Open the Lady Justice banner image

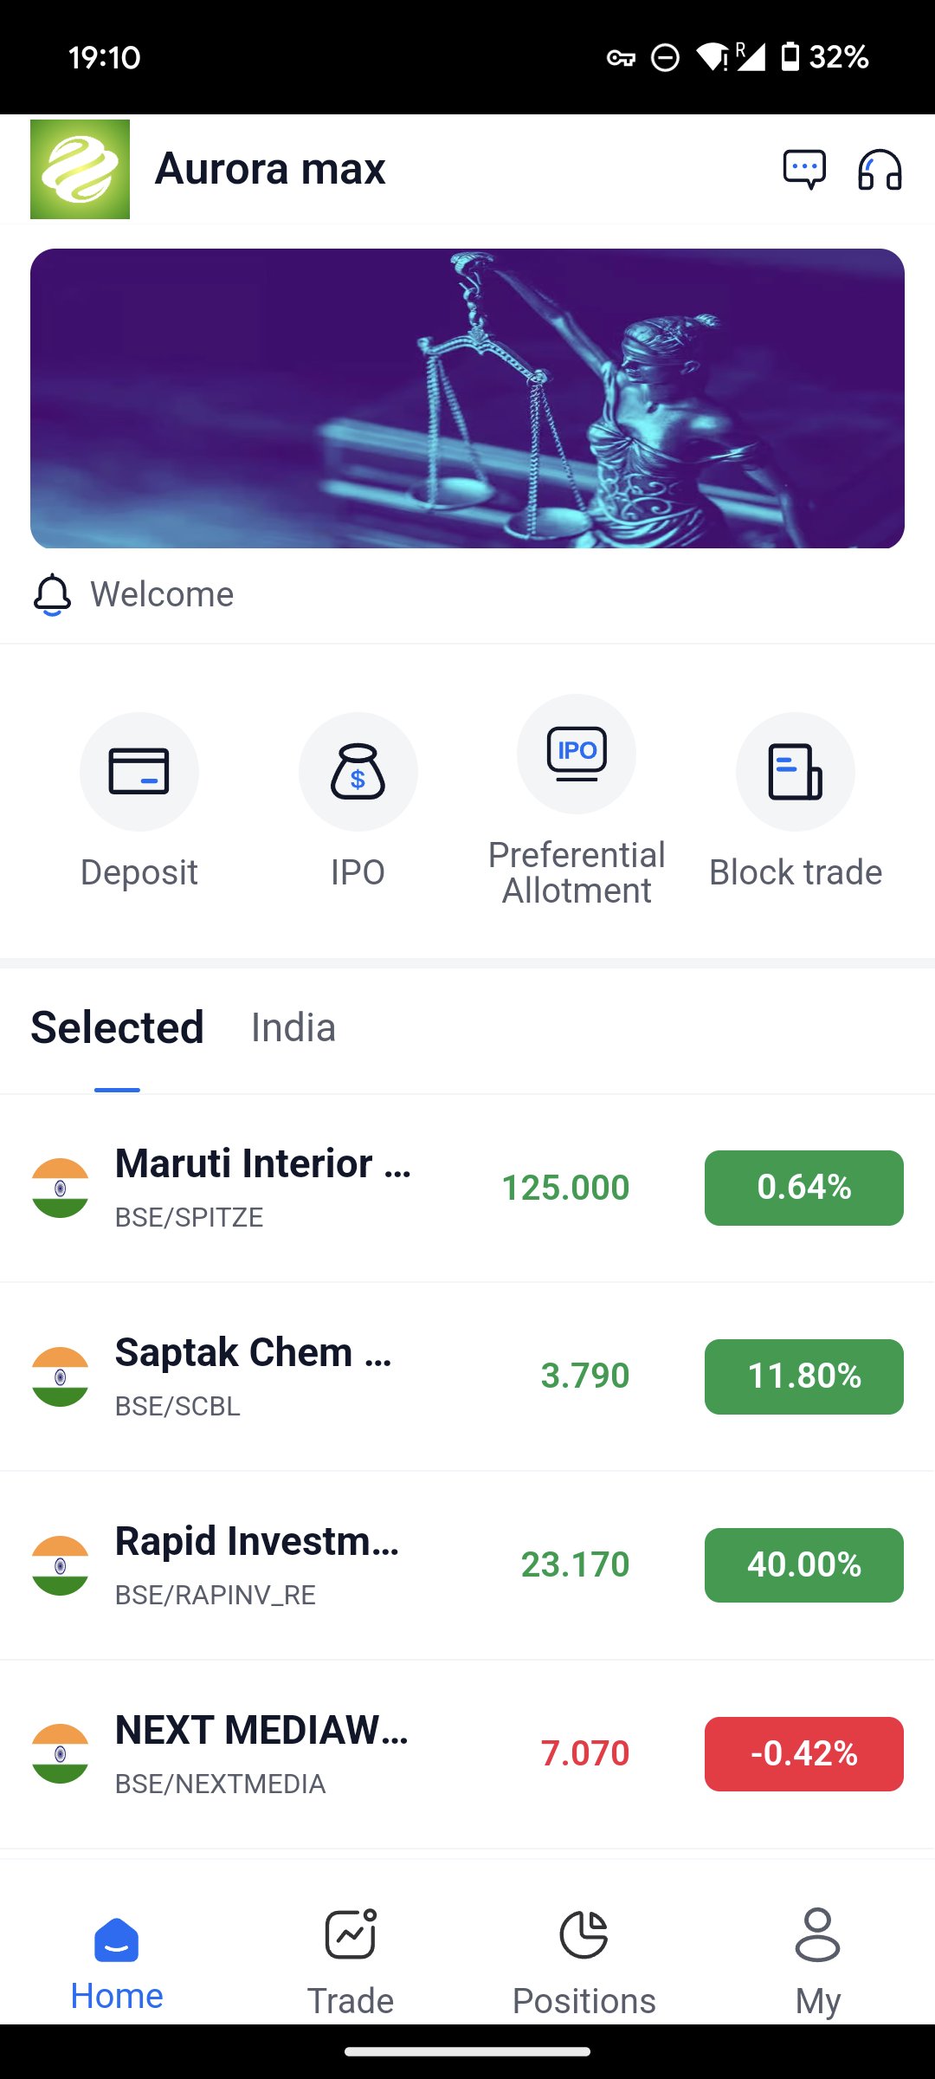[x=467, y=398]
